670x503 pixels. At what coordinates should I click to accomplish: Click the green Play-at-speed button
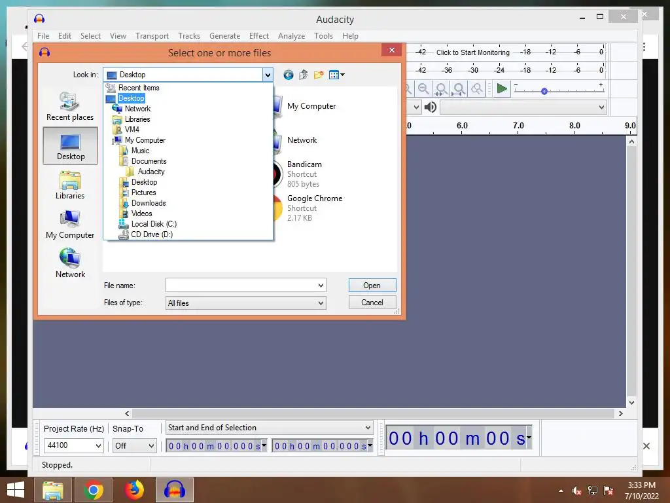(502, 89)
